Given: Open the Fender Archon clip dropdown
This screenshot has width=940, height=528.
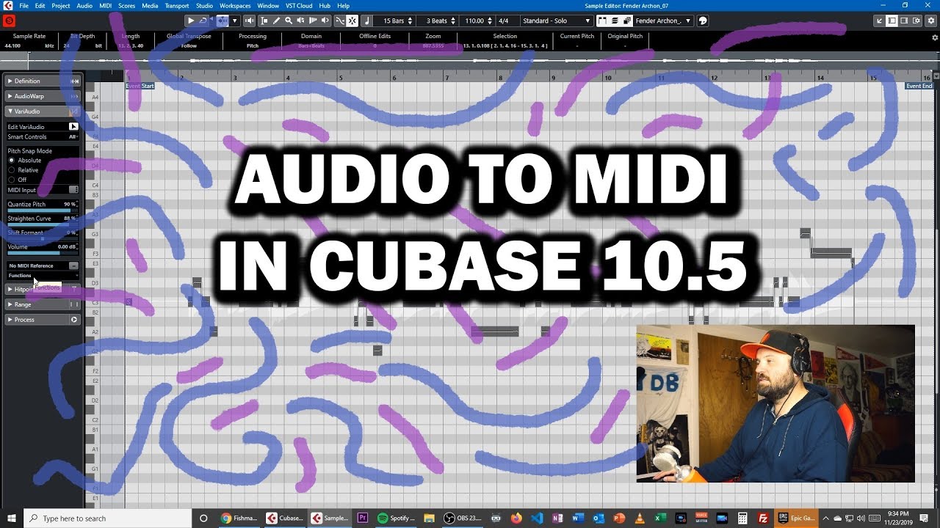Looking at the screenshot, I should (x=663, y=21).
